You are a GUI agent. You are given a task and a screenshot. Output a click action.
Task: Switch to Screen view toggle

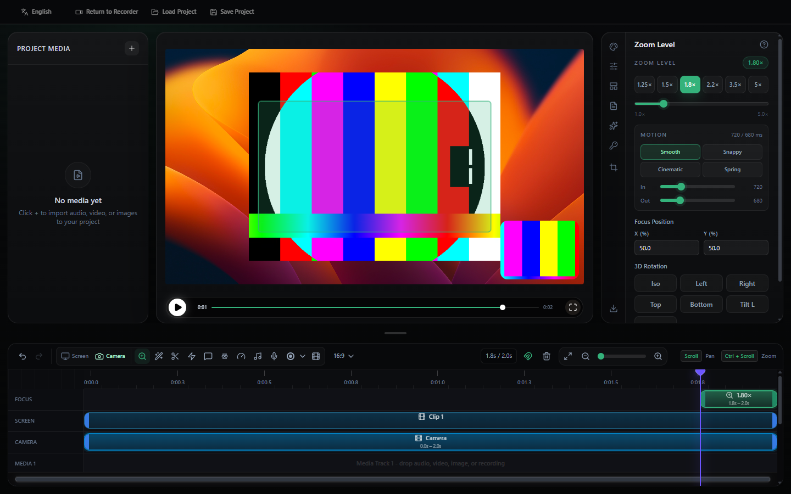point(75,356)
